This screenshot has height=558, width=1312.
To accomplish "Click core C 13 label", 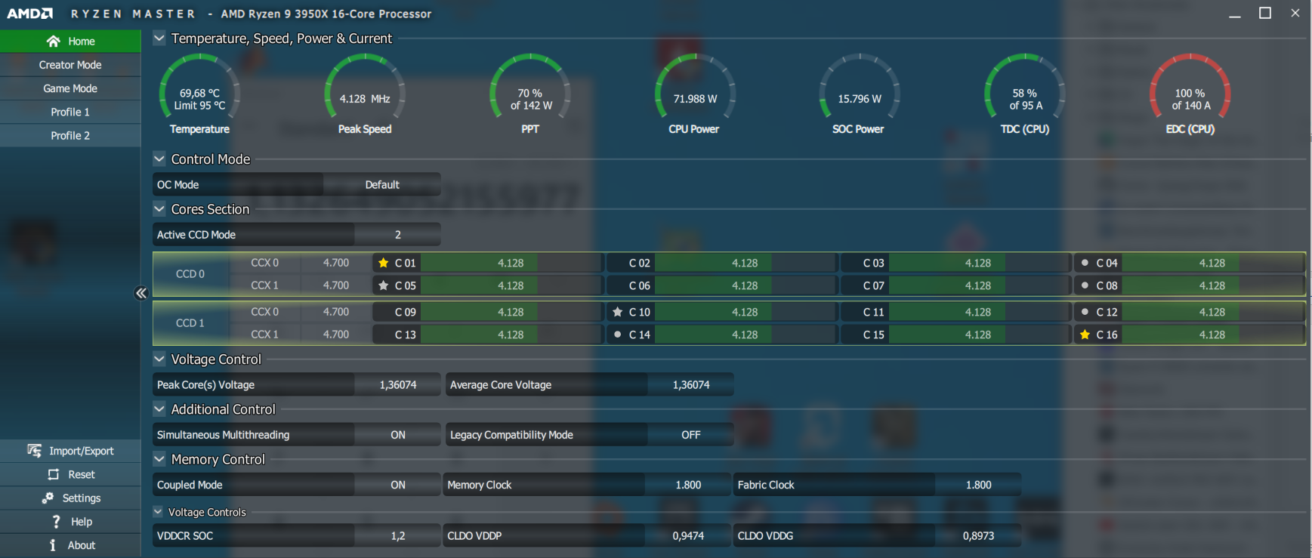I will click(406, 334).
